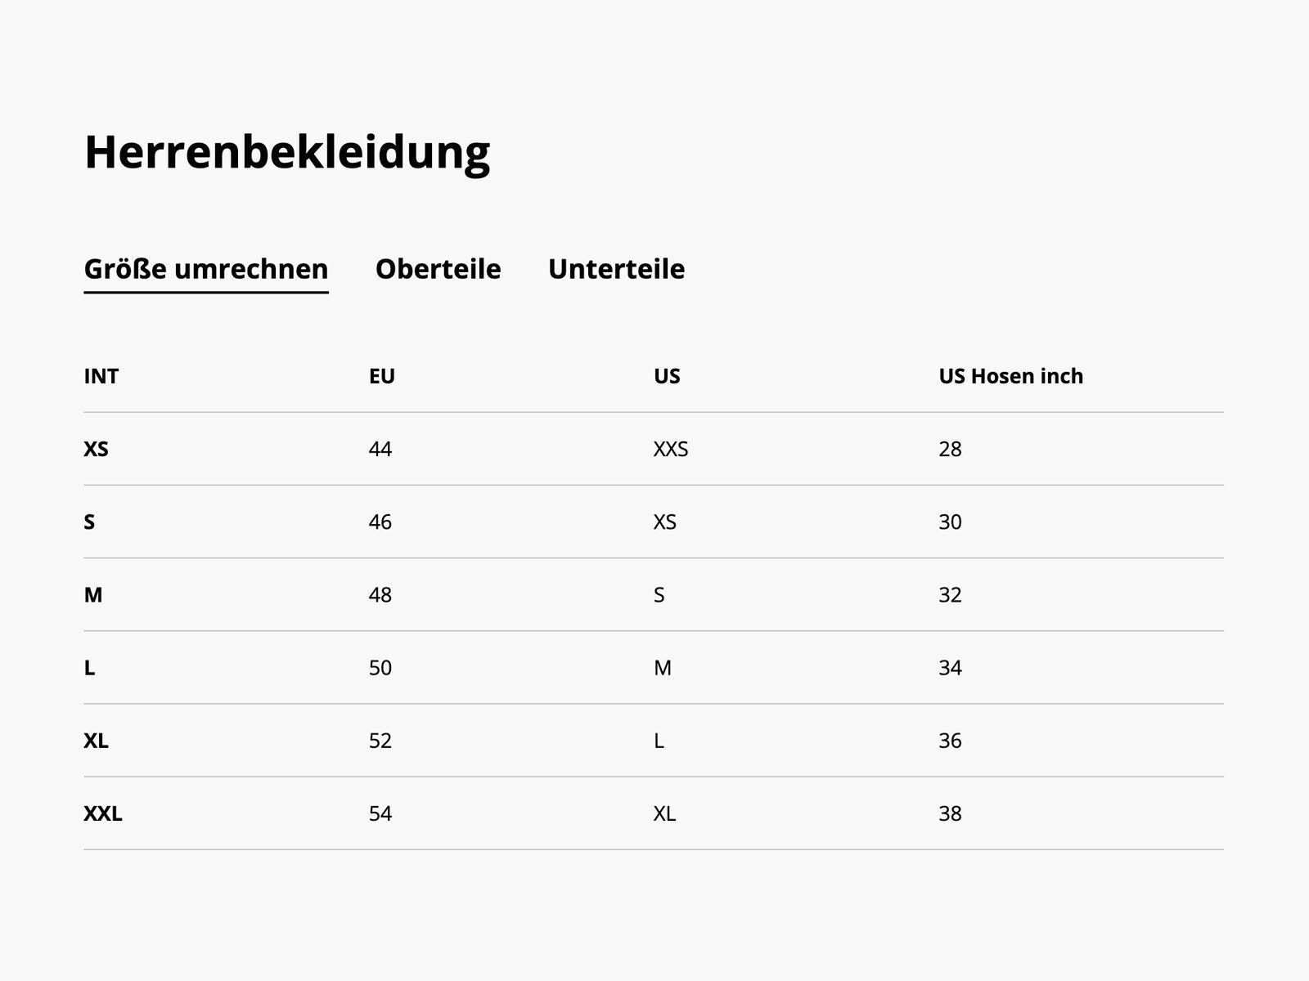Select the Größe umrechnen tab
The image size is (1309, 981).
[206, 269]
